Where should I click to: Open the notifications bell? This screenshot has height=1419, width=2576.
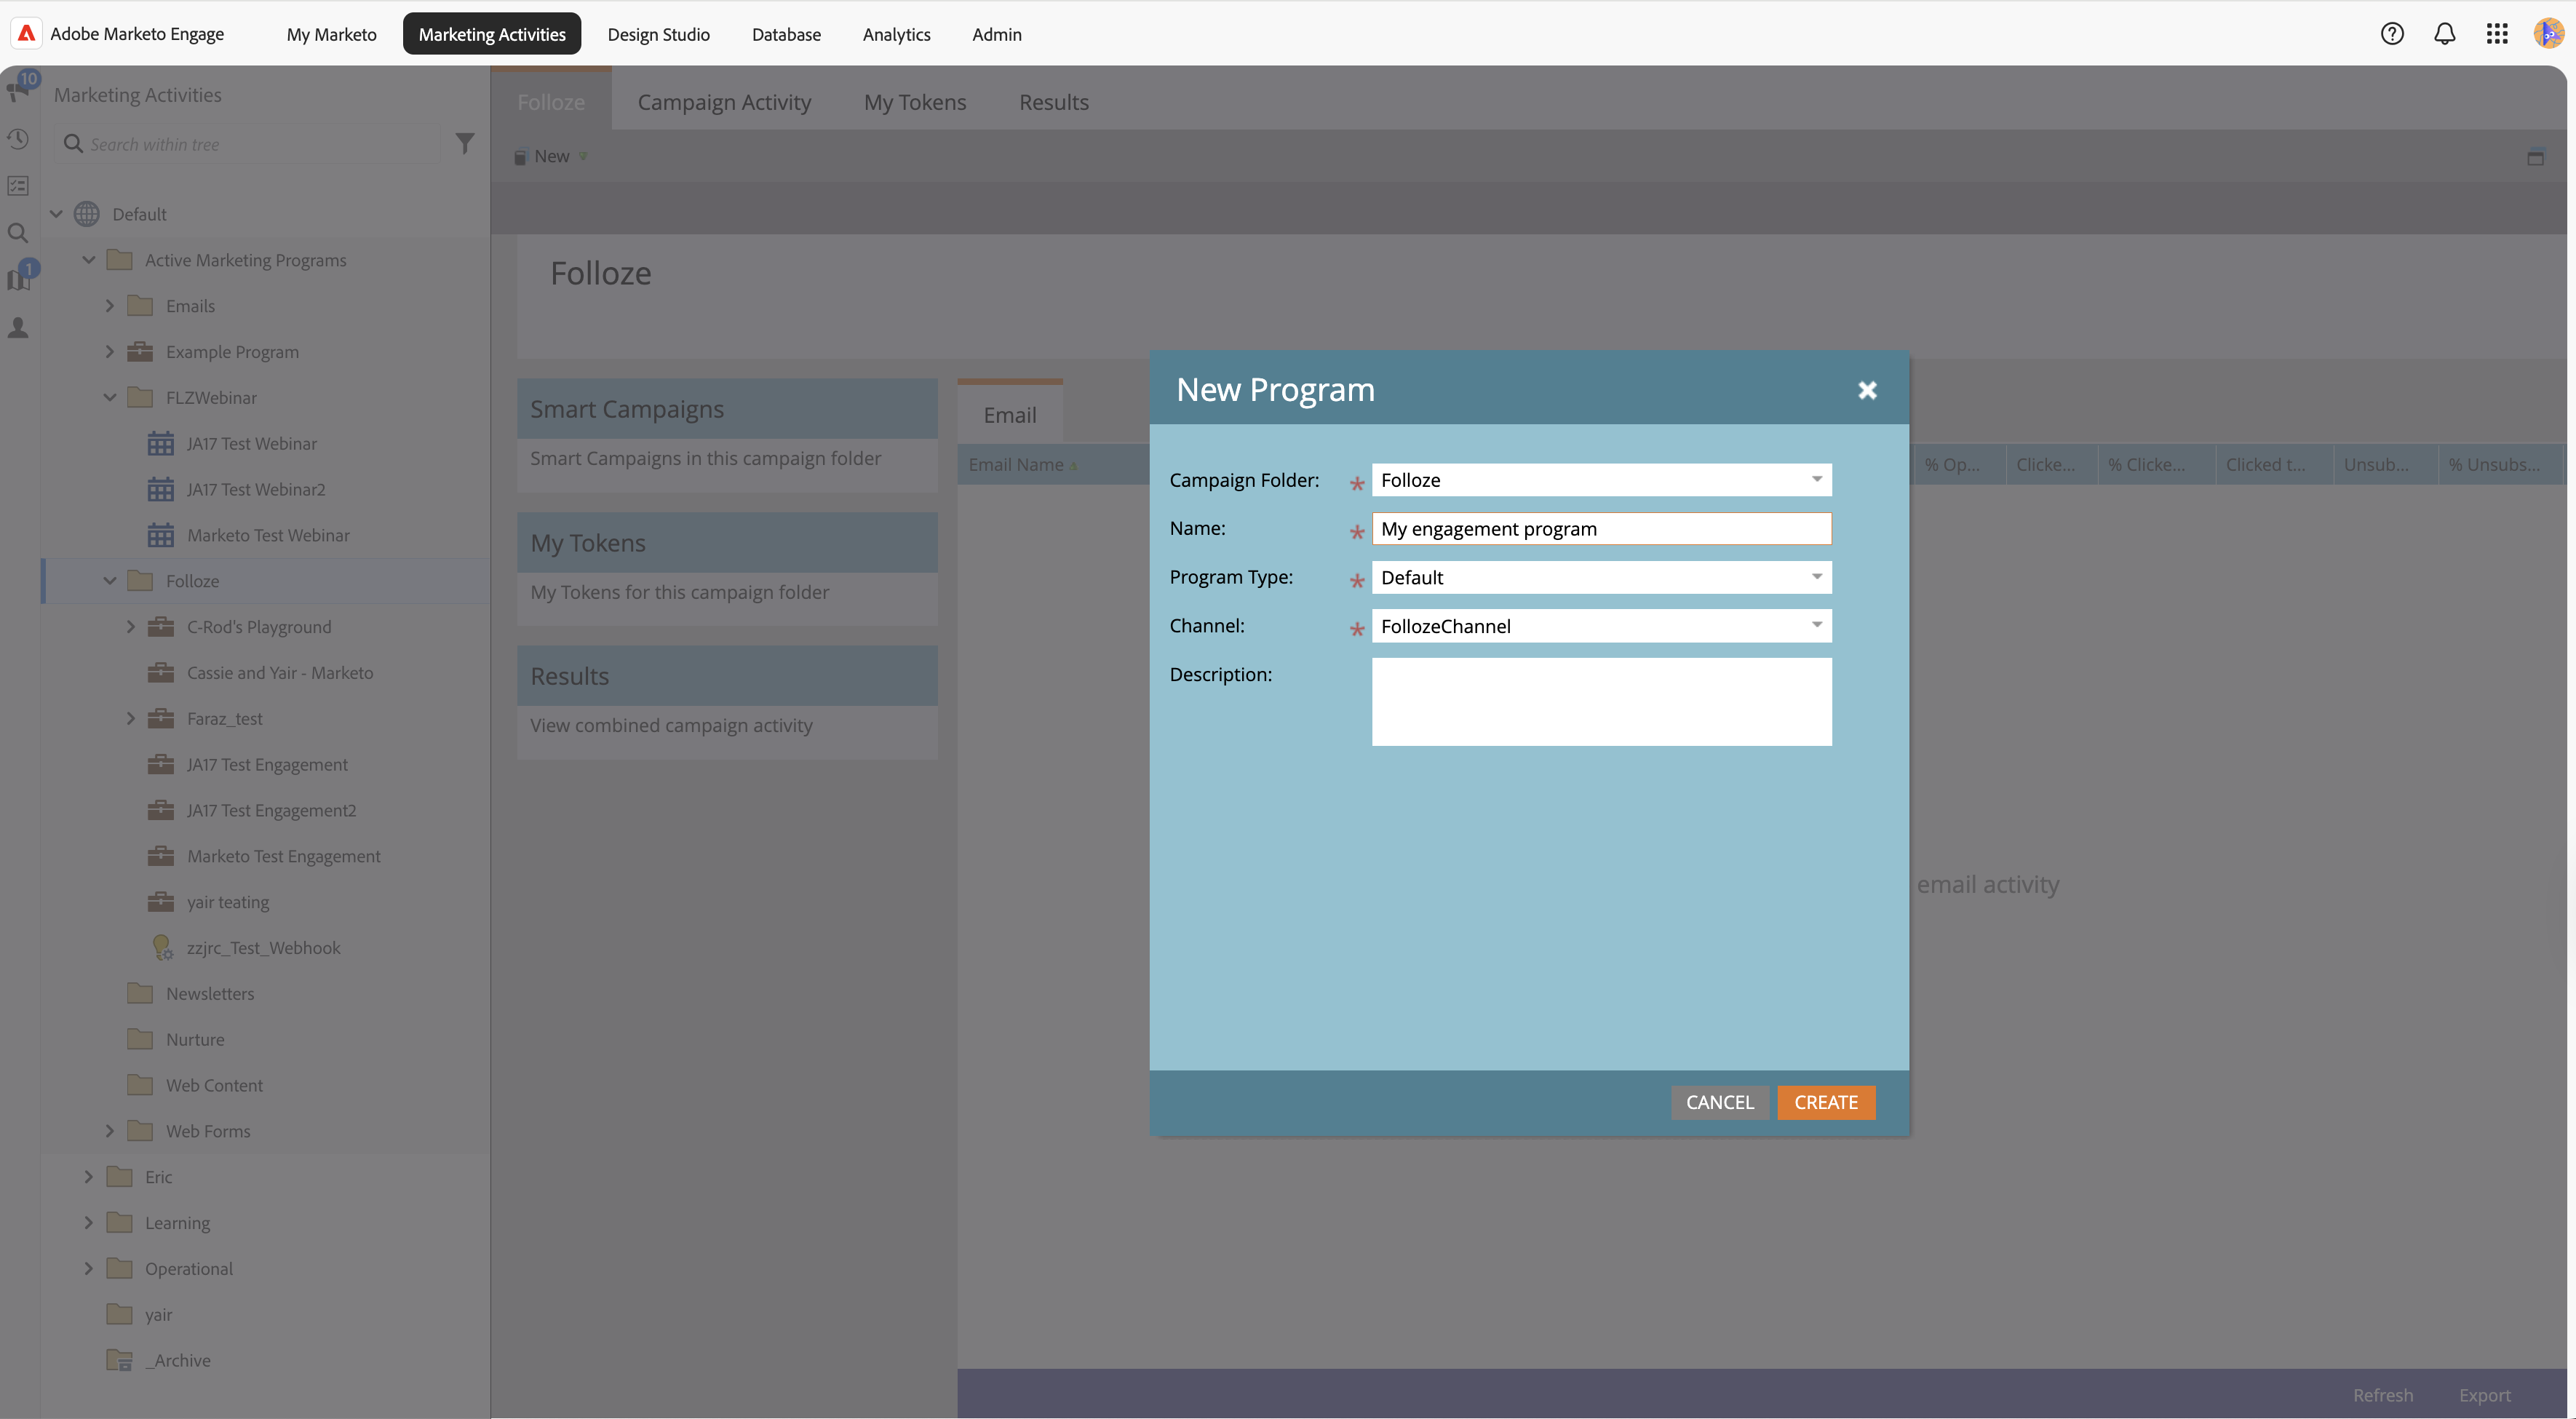(x=2444, y=34)
